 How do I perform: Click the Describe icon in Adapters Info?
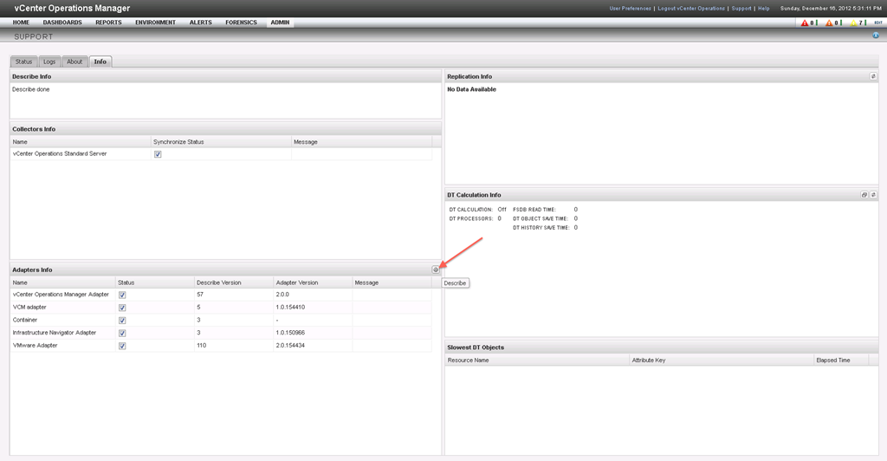pos(436,269)
